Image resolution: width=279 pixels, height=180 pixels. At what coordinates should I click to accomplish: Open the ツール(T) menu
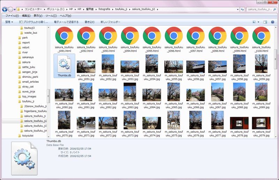[x=51, y=16]
